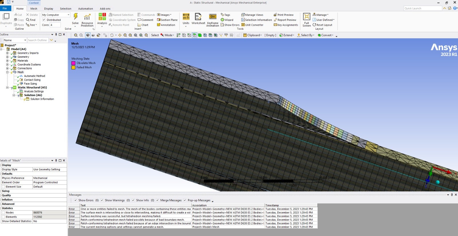Open the File menu
The image size is (458, 236).
pos(5,8)
